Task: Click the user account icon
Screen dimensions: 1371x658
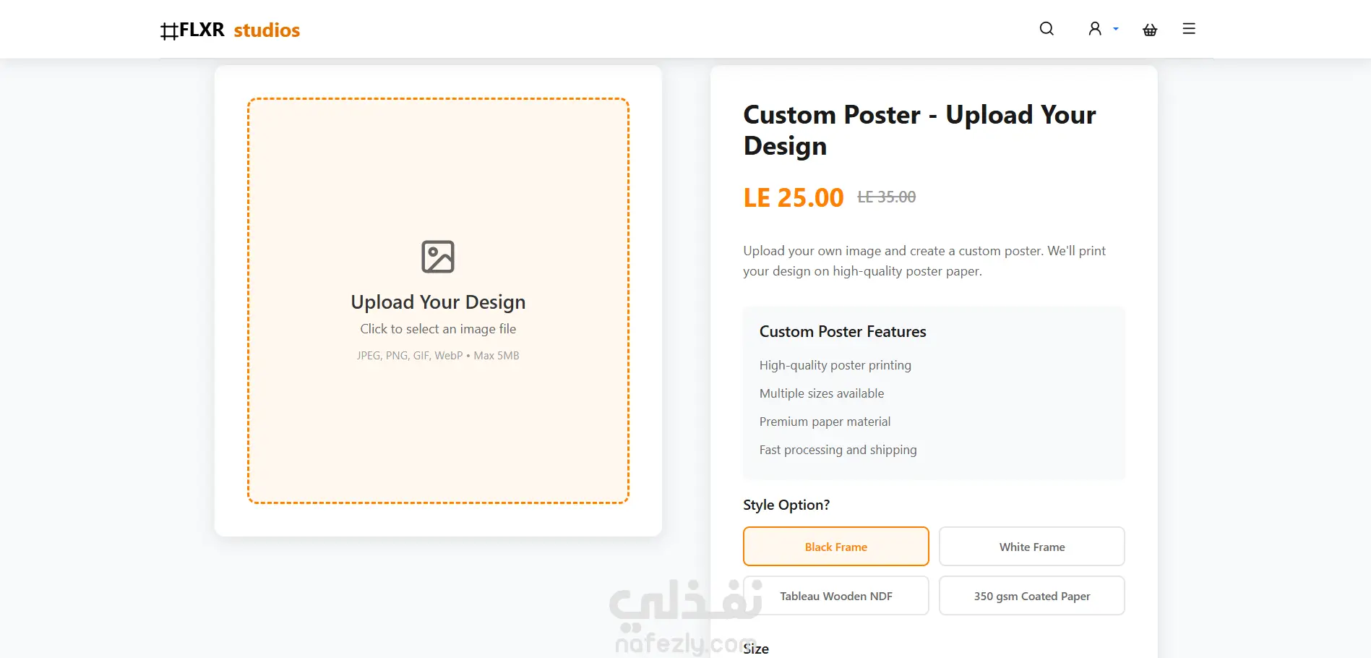Action: coord(1095,29)
